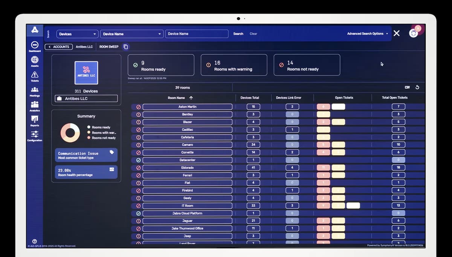The width and height of the screenshot is (452, 257).
Task: Click the Device Name text input field
Action: pos(197,34)
